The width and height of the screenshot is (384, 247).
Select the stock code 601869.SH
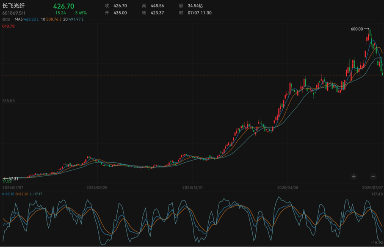tap(14, 13)
